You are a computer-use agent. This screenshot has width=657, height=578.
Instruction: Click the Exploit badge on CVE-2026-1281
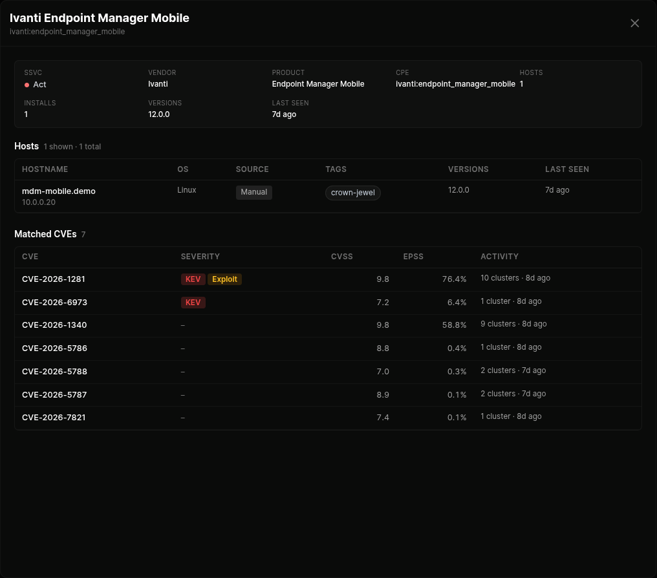224,279
